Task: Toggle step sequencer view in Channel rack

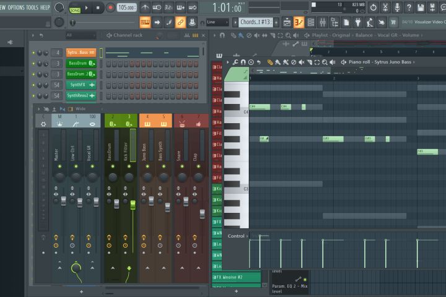Action: pos(195,35)
